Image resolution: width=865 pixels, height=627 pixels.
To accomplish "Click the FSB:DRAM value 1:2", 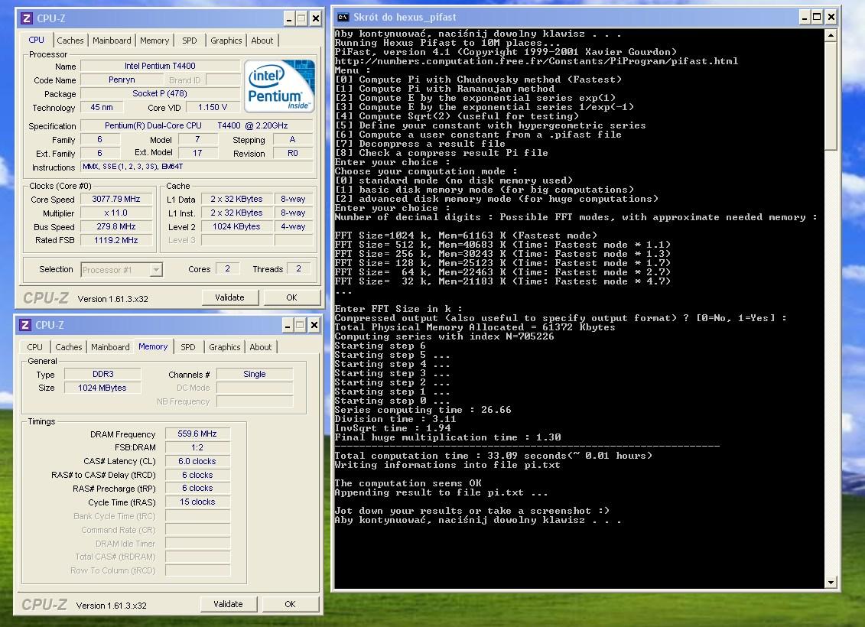I will [x=197, y=447].
